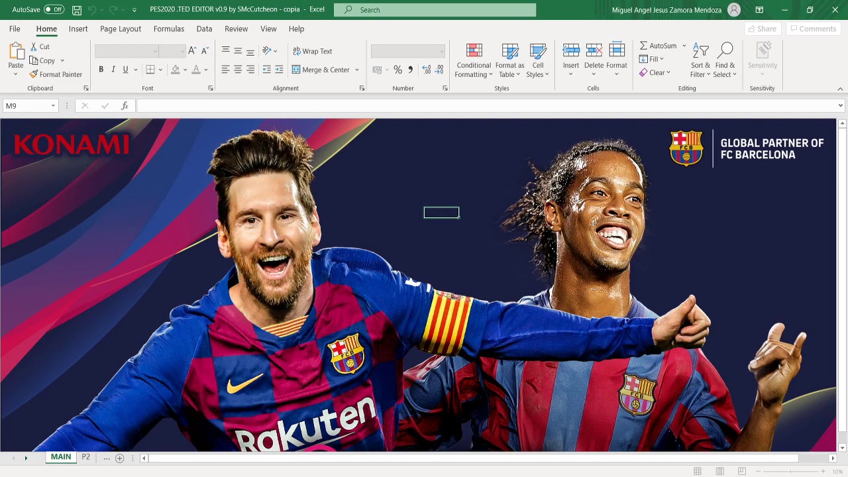Align text to top of cell
Image resolution: width=848 pixels, height=477 pixels.
(225, 51)
